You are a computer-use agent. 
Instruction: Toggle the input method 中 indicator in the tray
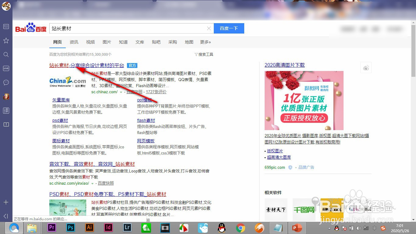pyautogui.click(x=374, y=228)
